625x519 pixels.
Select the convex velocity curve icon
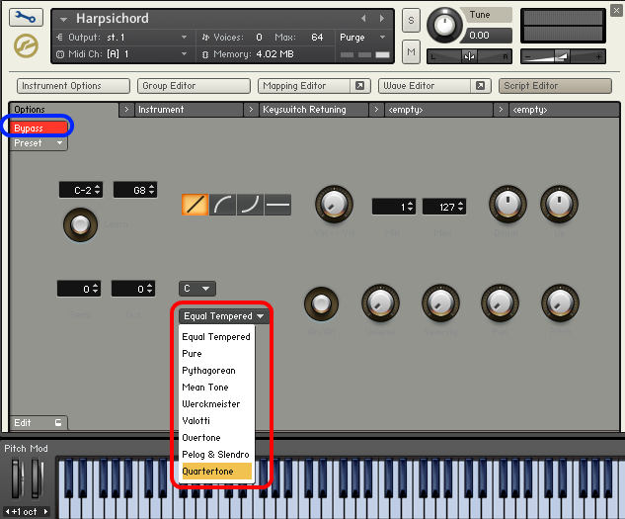tap(222, 205)
